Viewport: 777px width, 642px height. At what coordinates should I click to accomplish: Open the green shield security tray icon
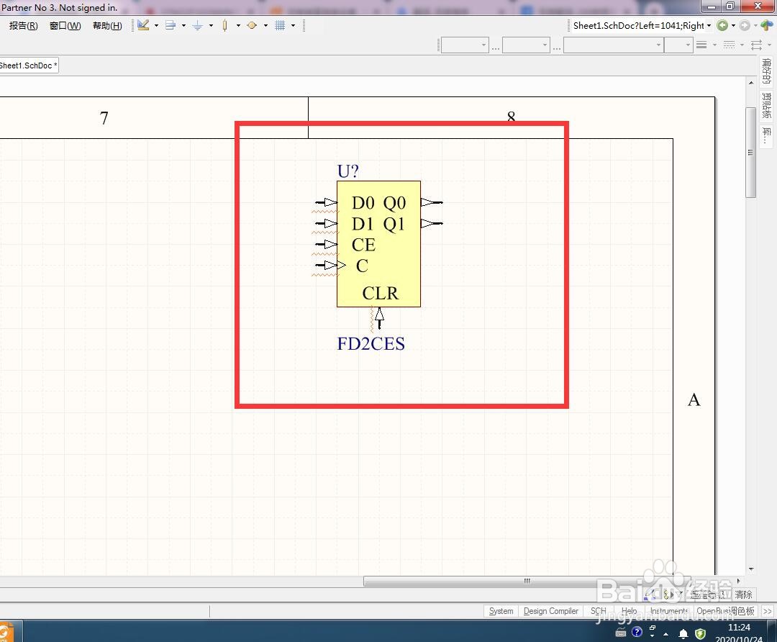[x=700, y=633]
